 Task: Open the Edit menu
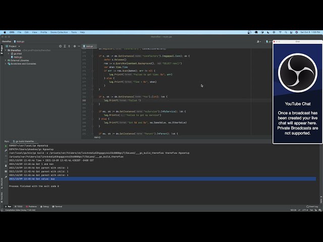tap(27, 32)
